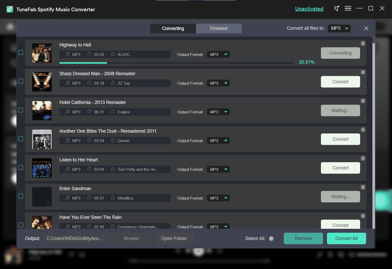Click Convert for Listen to Her Heart

(x=341, y=168)
